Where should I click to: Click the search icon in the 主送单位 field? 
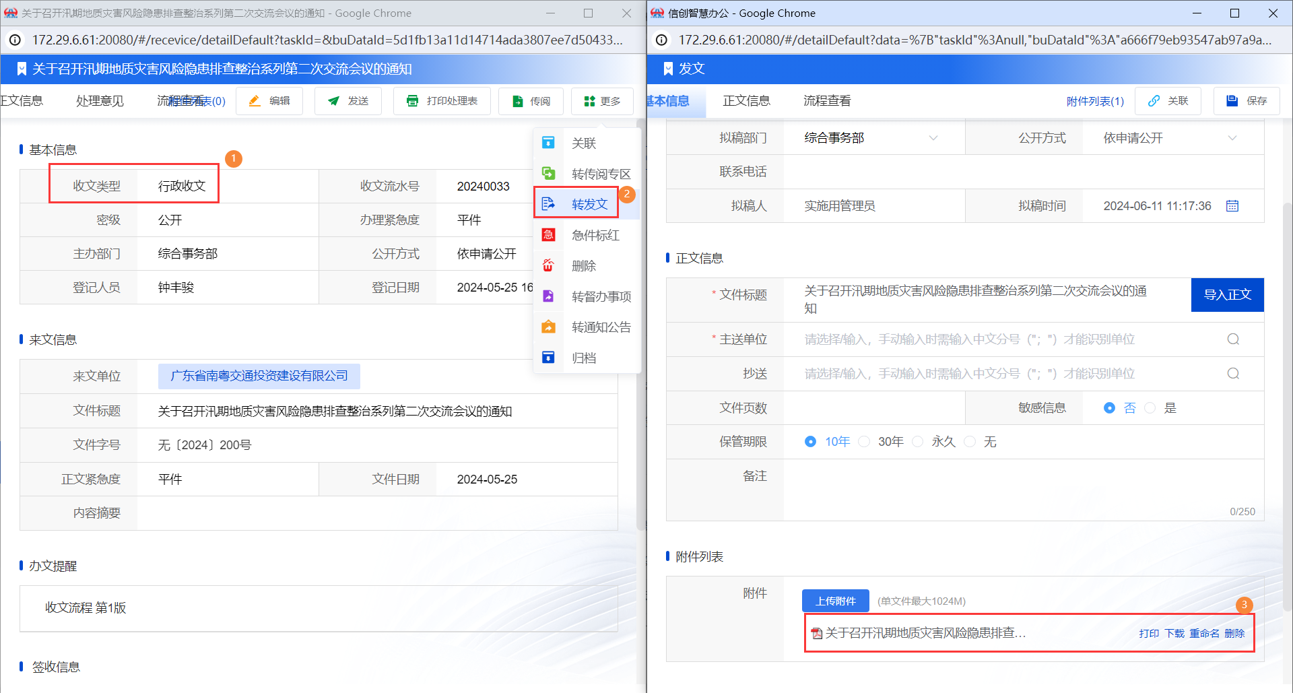pyautogui.click(x=1233, y=339)
